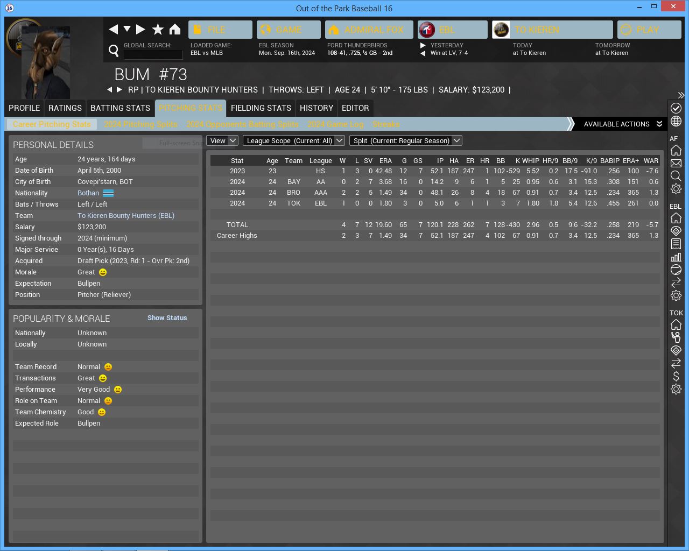This screenshot has width=689, height=551.
Task: Open the navigation history down-arrow menu
Action: 127,29
